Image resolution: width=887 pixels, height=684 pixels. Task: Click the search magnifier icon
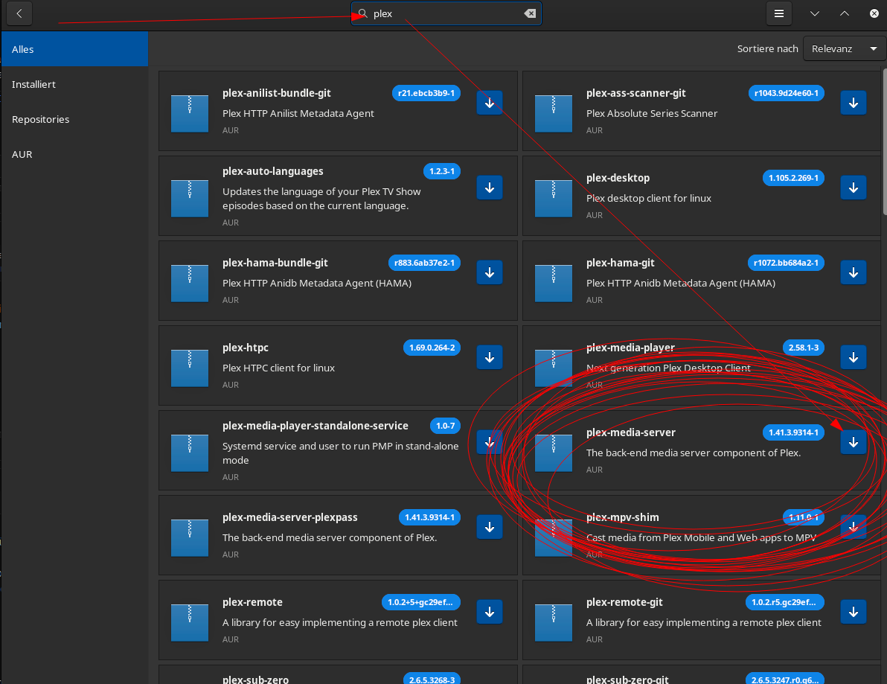[362, 13]
